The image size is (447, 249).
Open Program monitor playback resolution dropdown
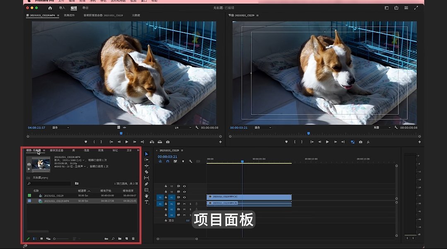coord(382,127)
